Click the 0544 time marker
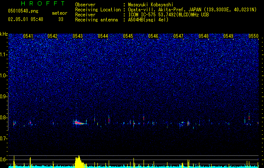The width and height of the screenshot is (264, 168). 103,36
